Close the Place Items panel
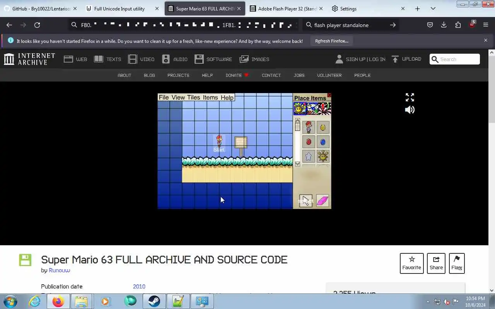495x309 pixels. [329, 95]
